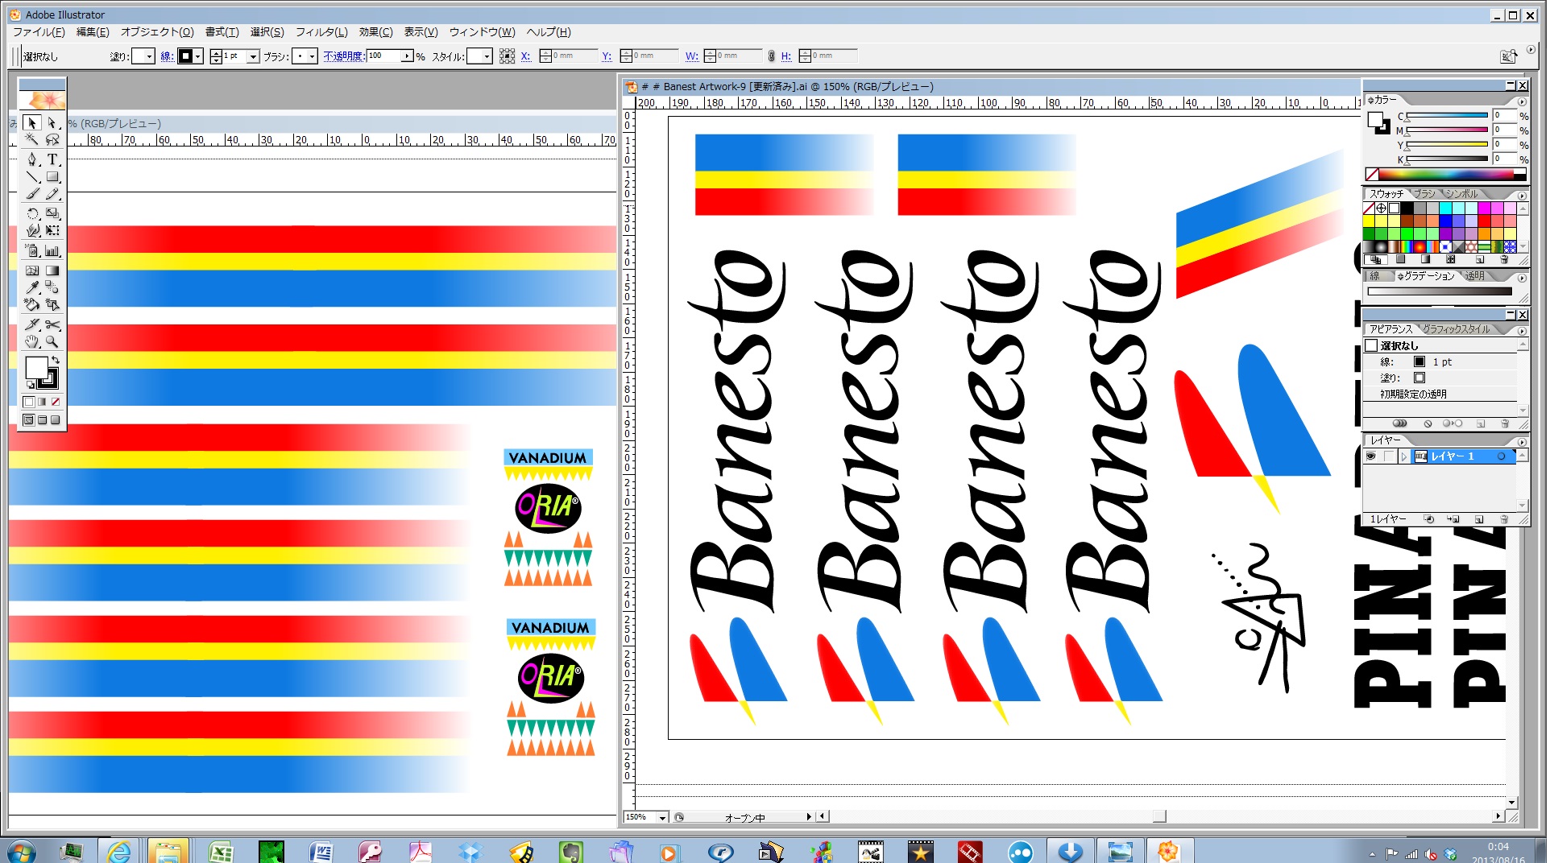Viewport: 1550px width, 863px height.
Task: Create new layer in Layers panel
Action: [1478, 519]
